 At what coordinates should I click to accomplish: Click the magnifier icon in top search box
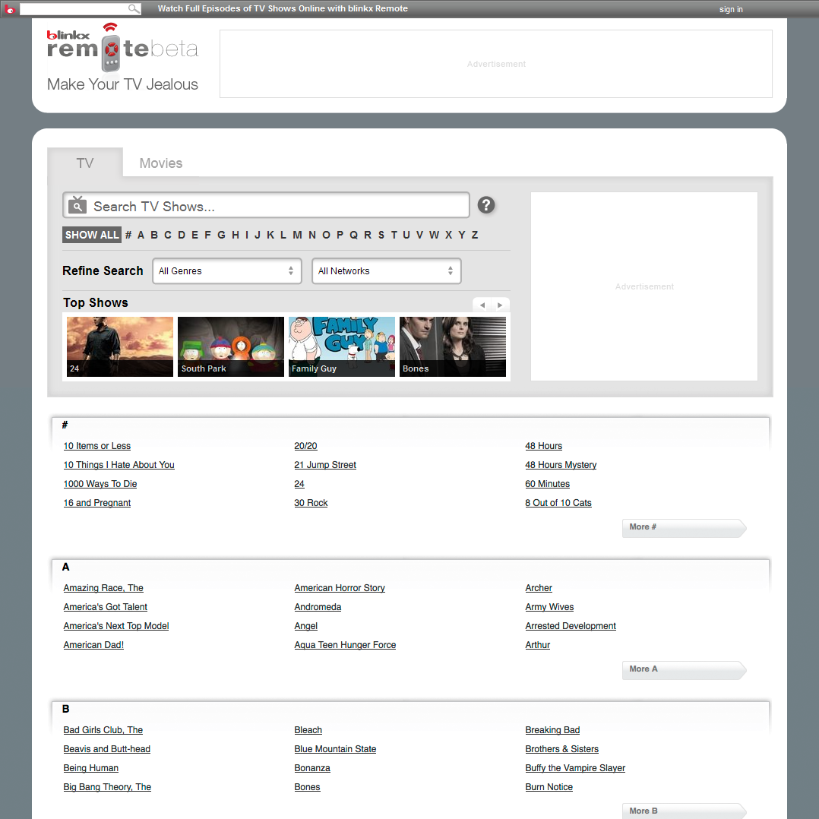coord(134,9)
